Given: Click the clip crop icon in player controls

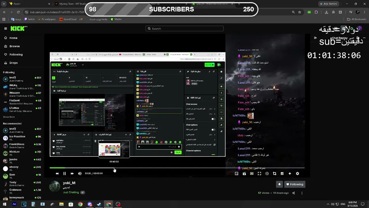Looking at the screenshot, I should point(274,174).
